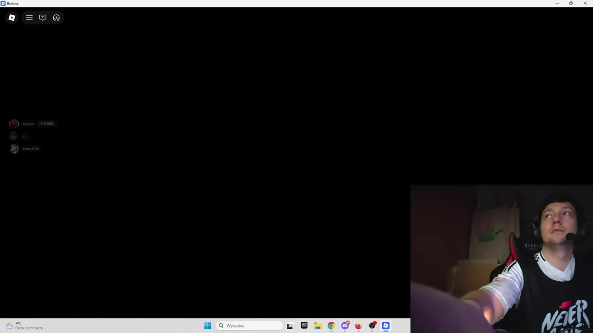Open the Roblox hamburger menu
Viewport: 593px width, 333px height.
pyautogui.click(x=29, y=18)
